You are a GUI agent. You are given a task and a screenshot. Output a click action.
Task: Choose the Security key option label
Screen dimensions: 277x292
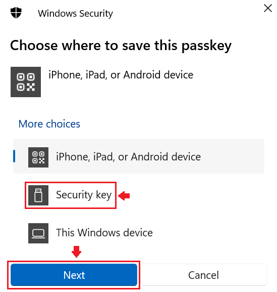point(84,195)
